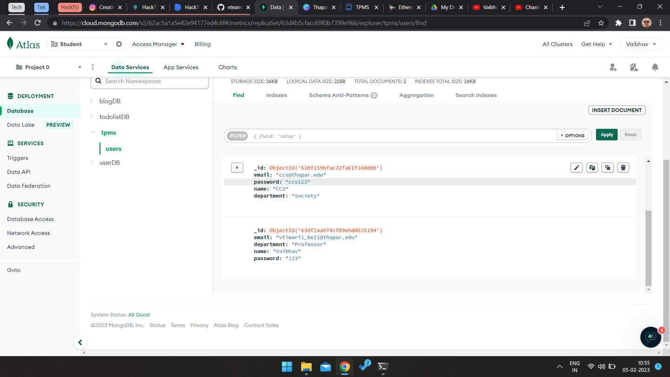Open Data Federation in sidebar
Screen dimensions: 670x377
(29, 186)
